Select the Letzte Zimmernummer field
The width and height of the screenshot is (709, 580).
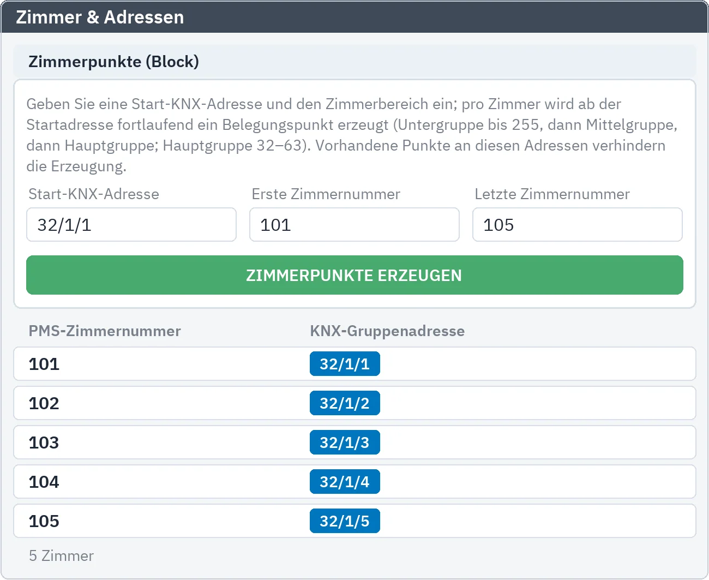(578, 224)
